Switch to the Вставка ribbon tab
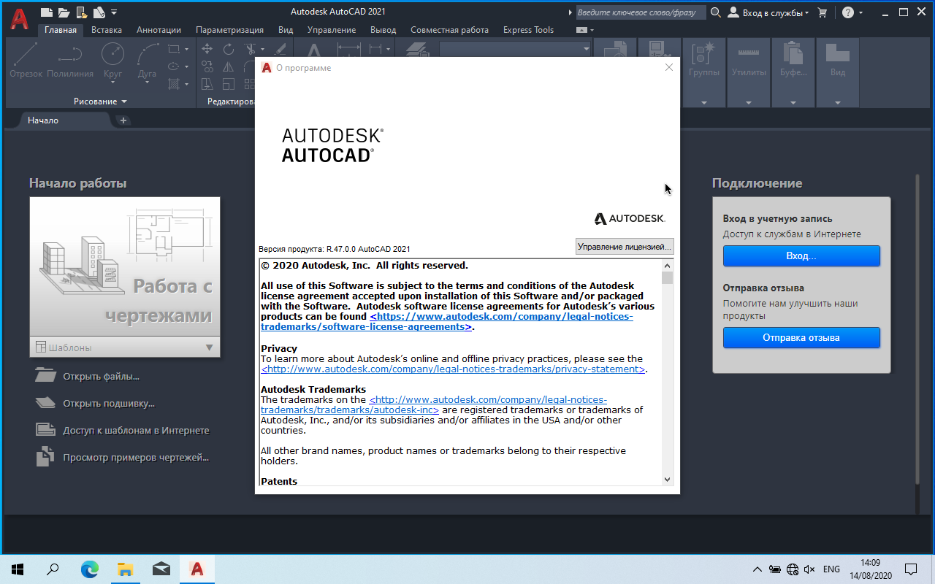 pos(107,30)
